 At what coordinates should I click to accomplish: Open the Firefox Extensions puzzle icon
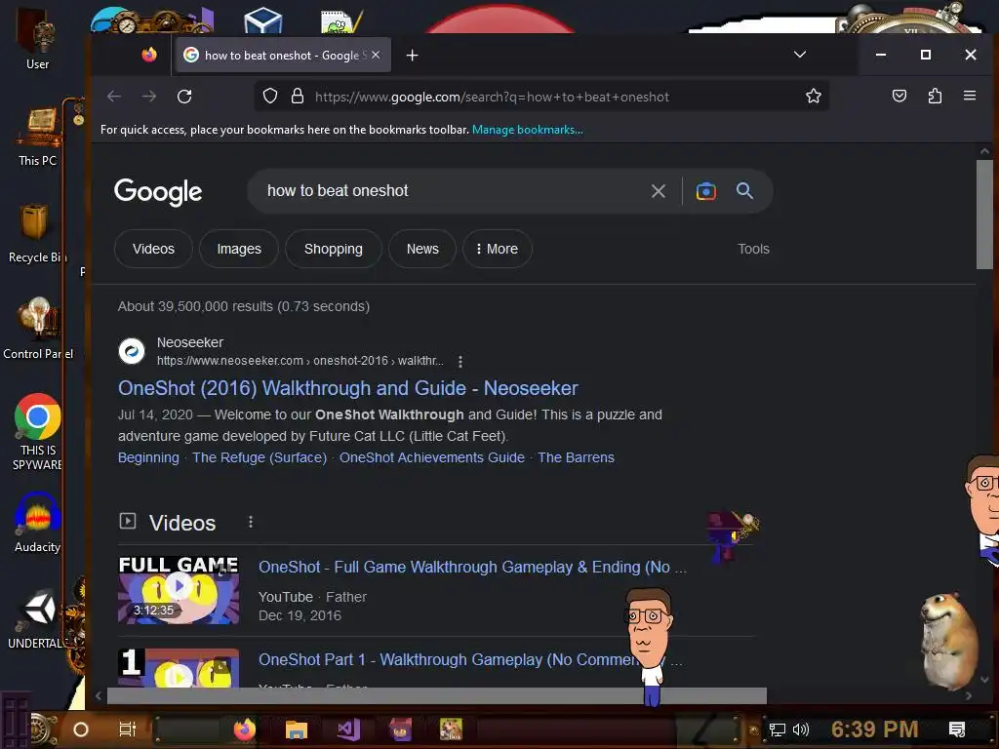click(935, 97)
